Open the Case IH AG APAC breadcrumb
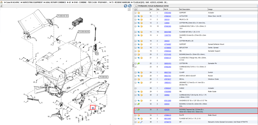The image size is (258, 125). tap(13, 3)
